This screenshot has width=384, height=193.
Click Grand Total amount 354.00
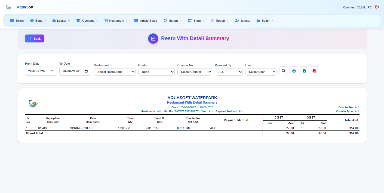(354, 133)
